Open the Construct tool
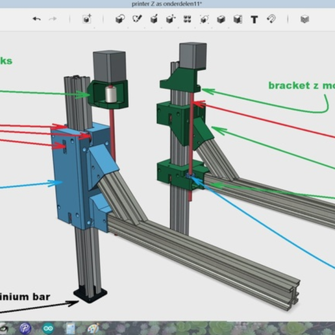This screenshot has height=335, width=335. [x=154, y=19]
